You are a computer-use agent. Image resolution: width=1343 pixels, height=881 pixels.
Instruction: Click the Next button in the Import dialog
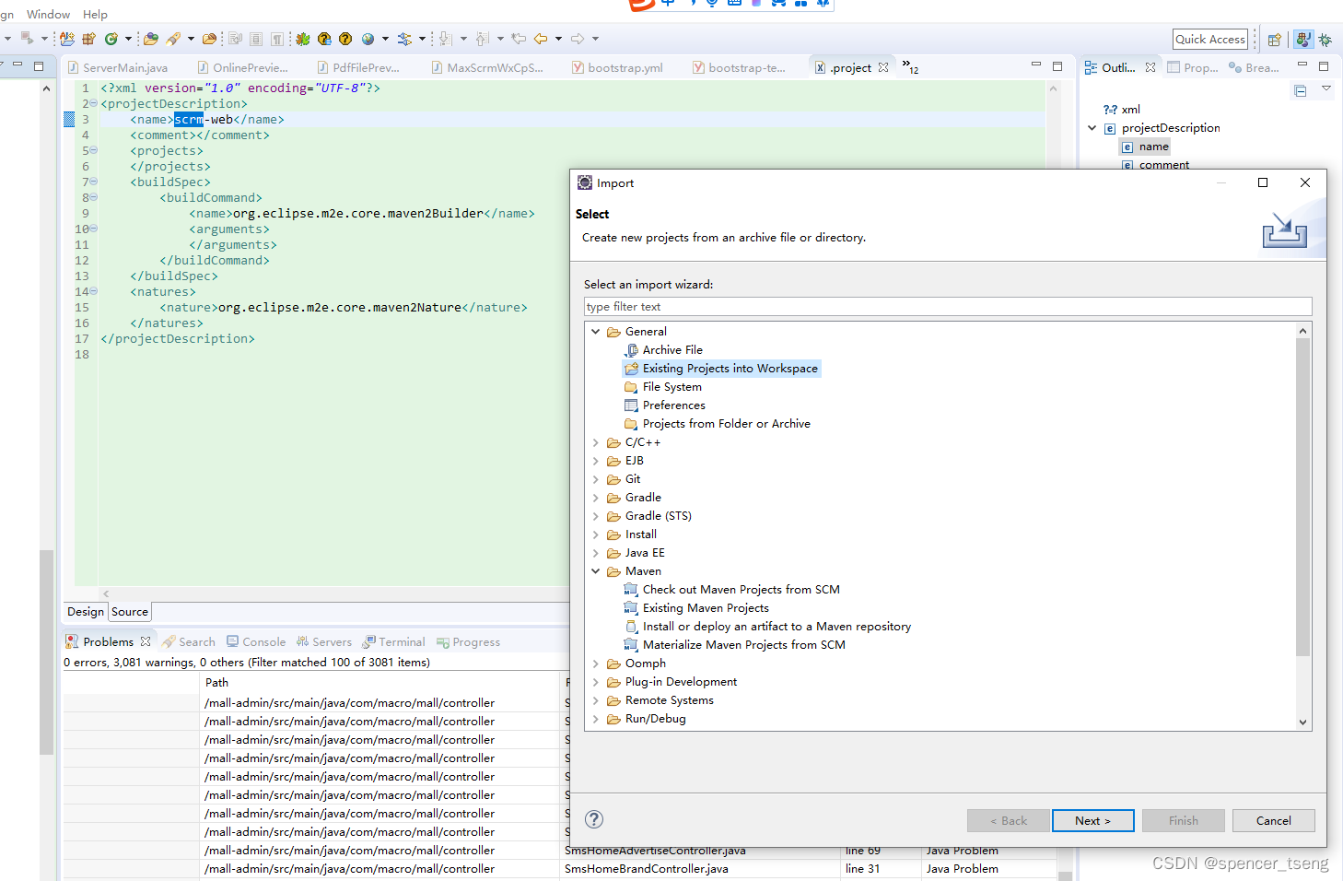coord(1092,820)
